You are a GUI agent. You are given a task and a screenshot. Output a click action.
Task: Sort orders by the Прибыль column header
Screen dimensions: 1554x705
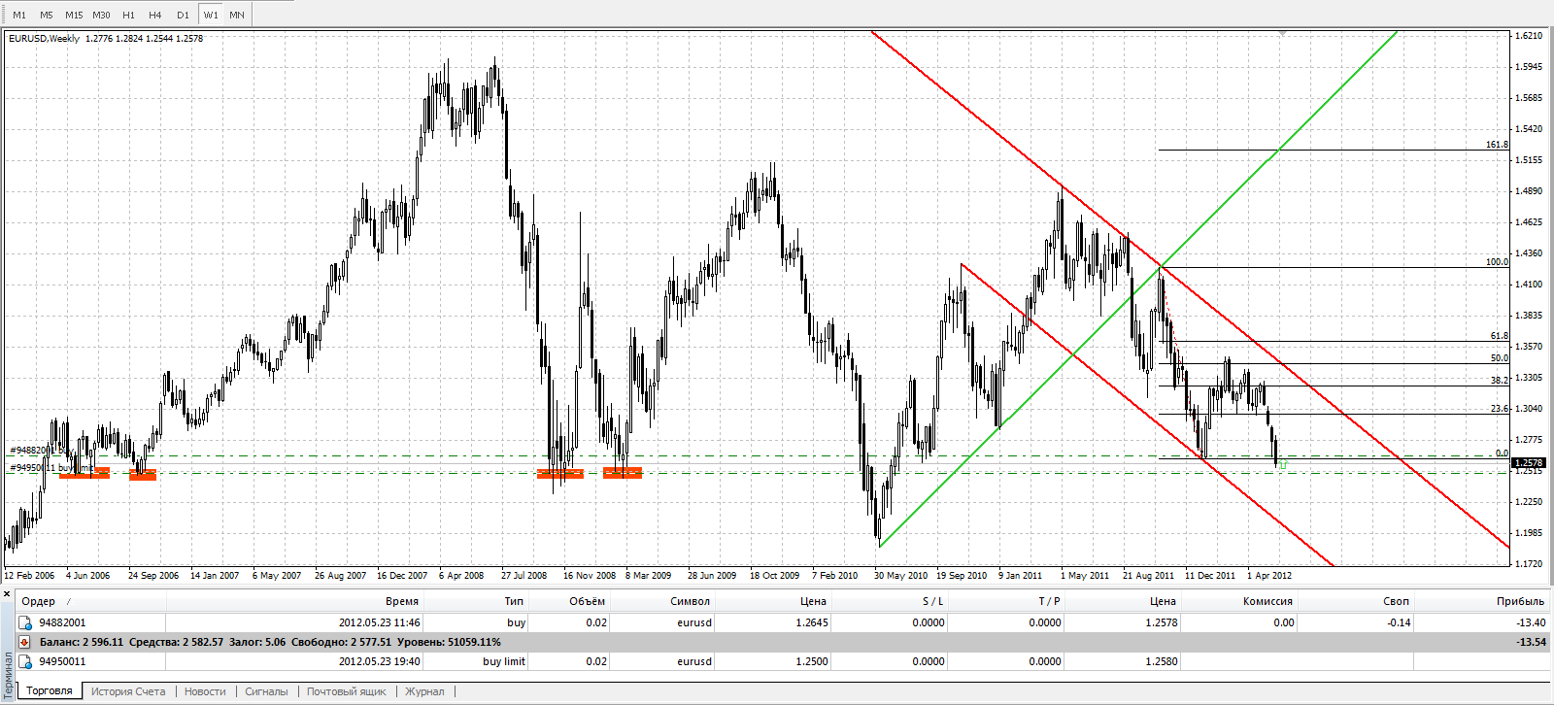[x=1519, y=601]
